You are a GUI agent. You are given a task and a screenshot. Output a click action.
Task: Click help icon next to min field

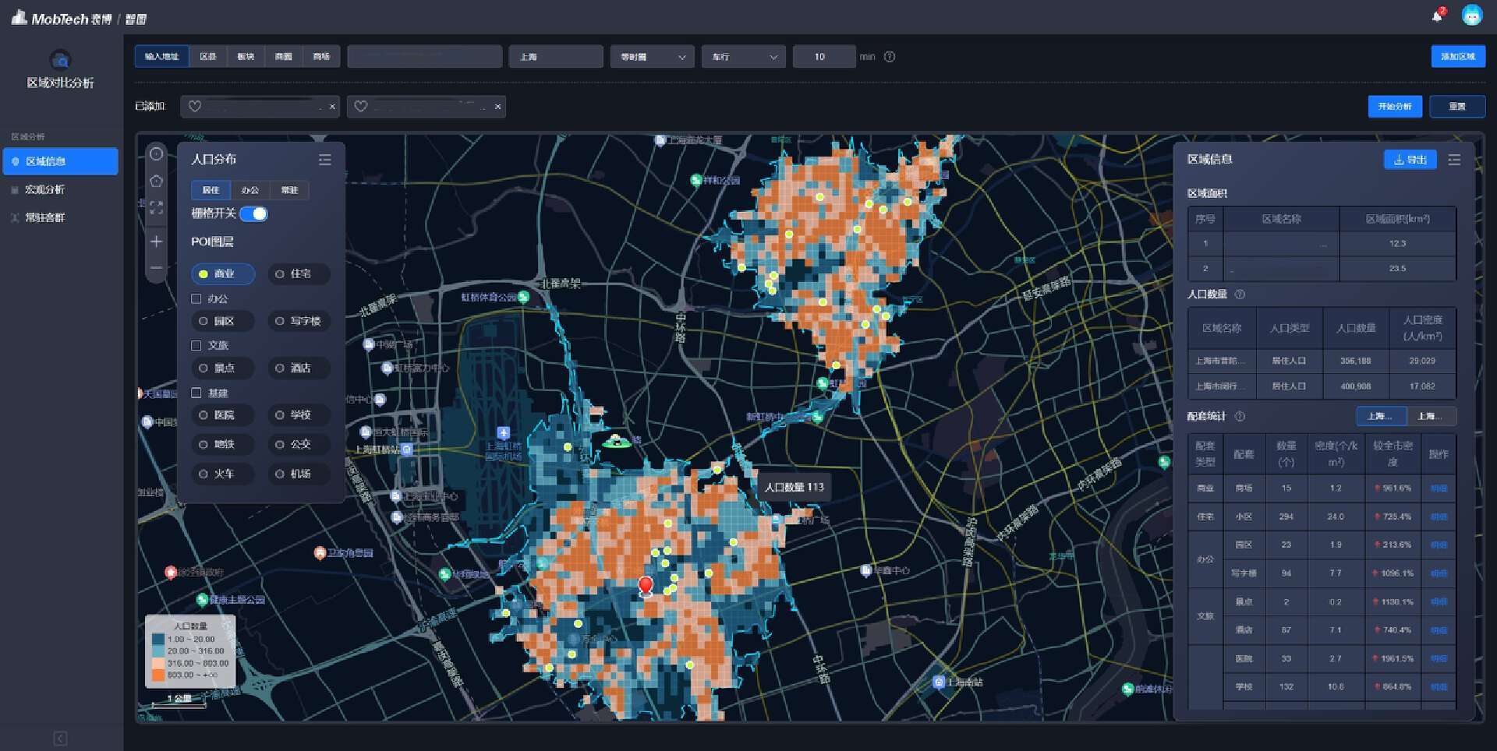point(890,57)
